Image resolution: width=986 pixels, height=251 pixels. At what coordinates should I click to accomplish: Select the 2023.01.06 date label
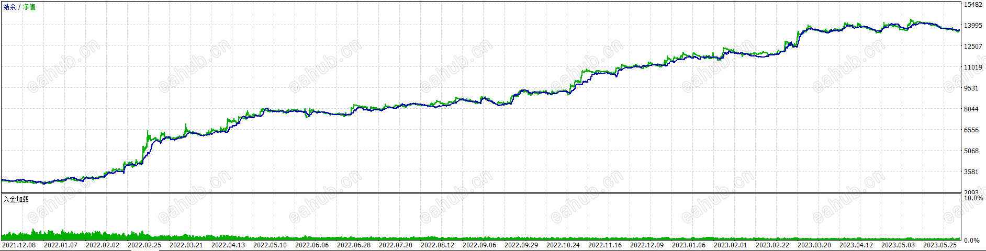689,245
